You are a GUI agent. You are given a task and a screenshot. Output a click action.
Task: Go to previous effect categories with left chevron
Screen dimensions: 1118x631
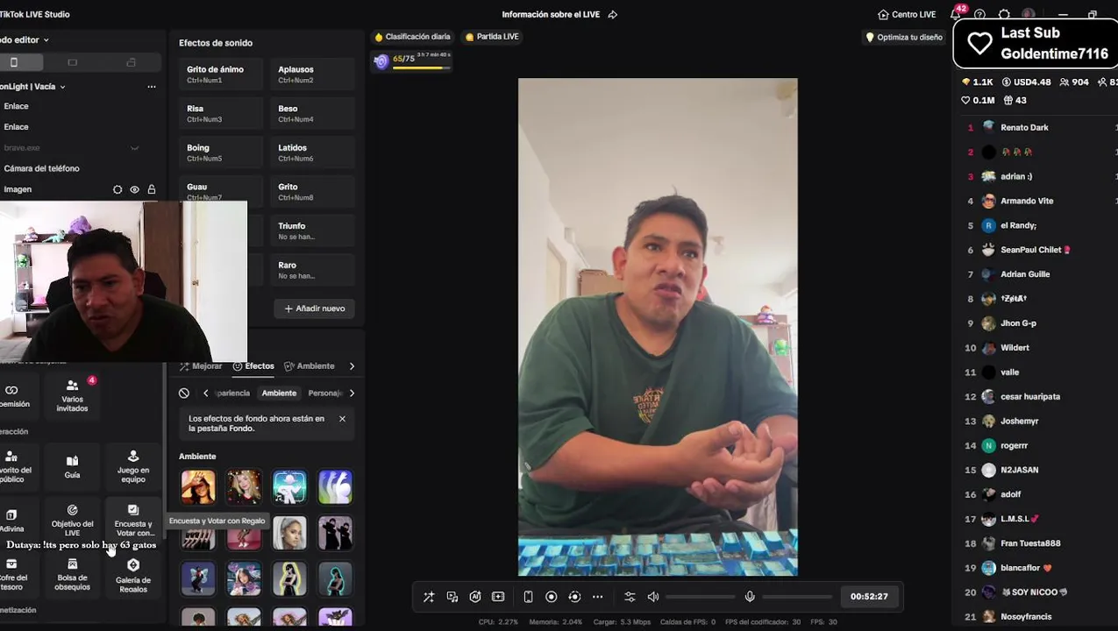pyautogui.click(x=206, y=393)
